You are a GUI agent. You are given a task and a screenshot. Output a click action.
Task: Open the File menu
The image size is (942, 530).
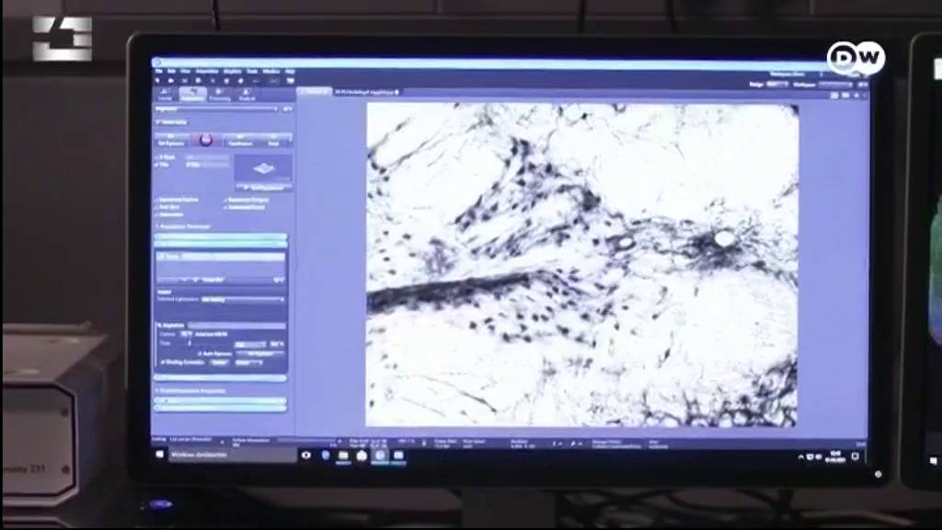point(159,72)
